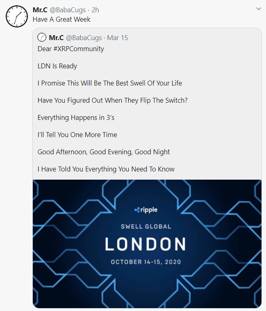
Task: Click the quoted tweet's Mr.C name
Action: click(x=56, y=38)
